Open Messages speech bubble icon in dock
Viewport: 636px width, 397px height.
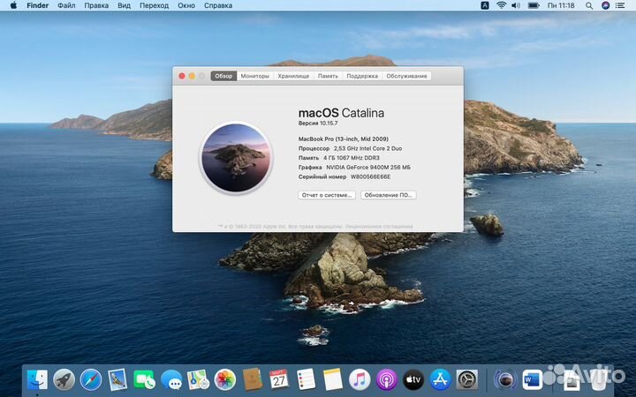pos(171,380)
